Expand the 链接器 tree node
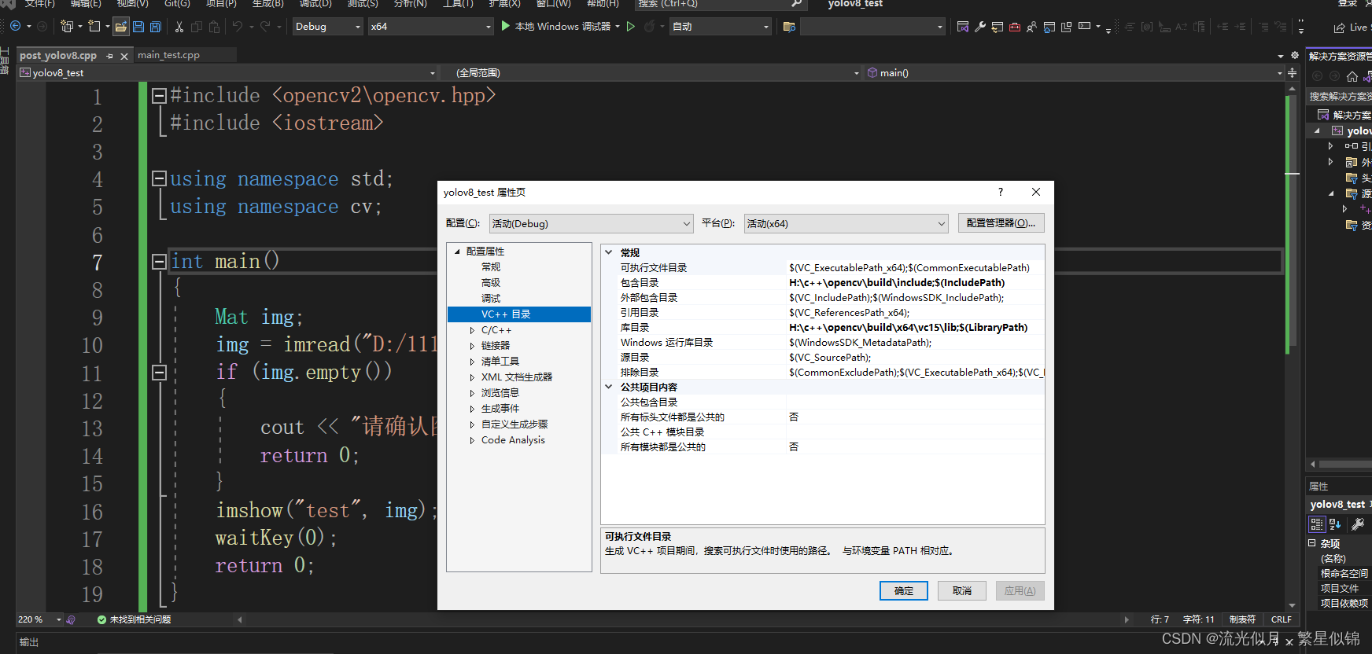This screenshot has width=1372, height=654. pyautogui.click(x=472, y=346)
